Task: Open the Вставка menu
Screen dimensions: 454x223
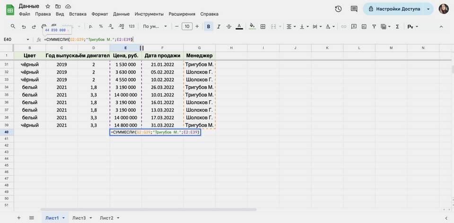Action: 78,14
